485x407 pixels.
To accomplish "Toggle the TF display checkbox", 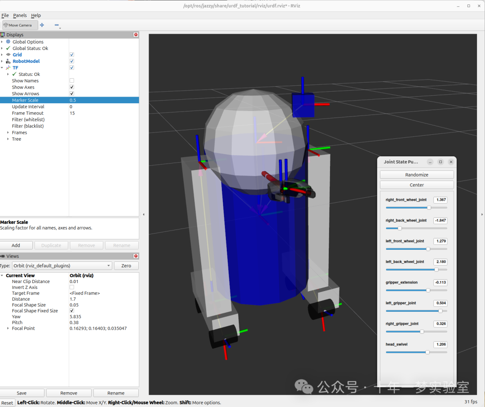I will point(72,67).
